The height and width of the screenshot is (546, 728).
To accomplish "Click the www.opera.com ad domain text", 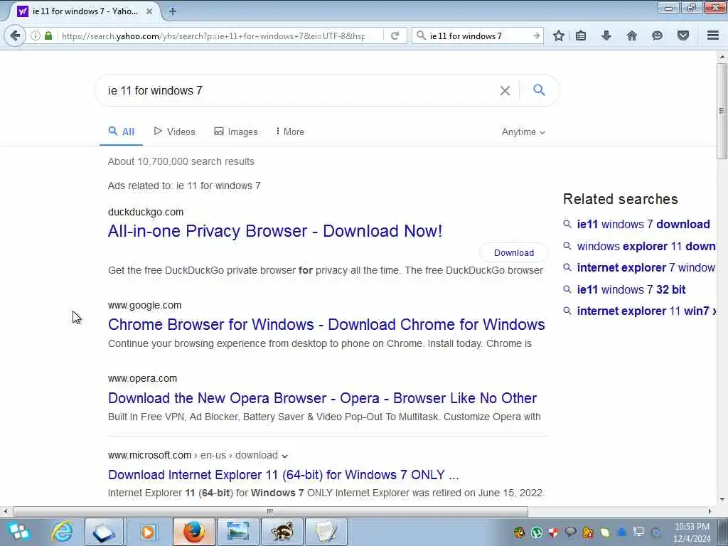I will (x=142, y=378).
